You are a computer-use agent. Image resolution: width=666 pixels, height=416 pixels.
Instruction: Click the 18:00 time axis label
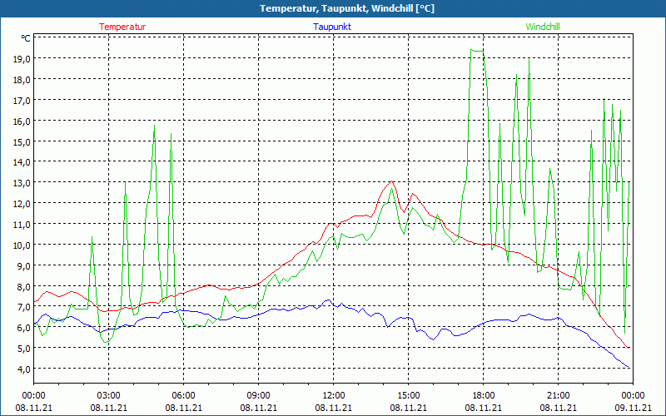point(484,396)
